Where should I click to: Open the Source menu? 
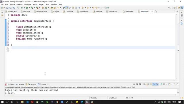click(x=12, y=4)
